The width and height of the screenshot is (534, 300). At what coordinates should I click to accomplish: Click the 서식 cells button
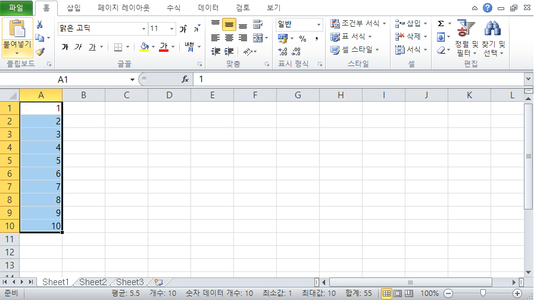pos(411,50)
